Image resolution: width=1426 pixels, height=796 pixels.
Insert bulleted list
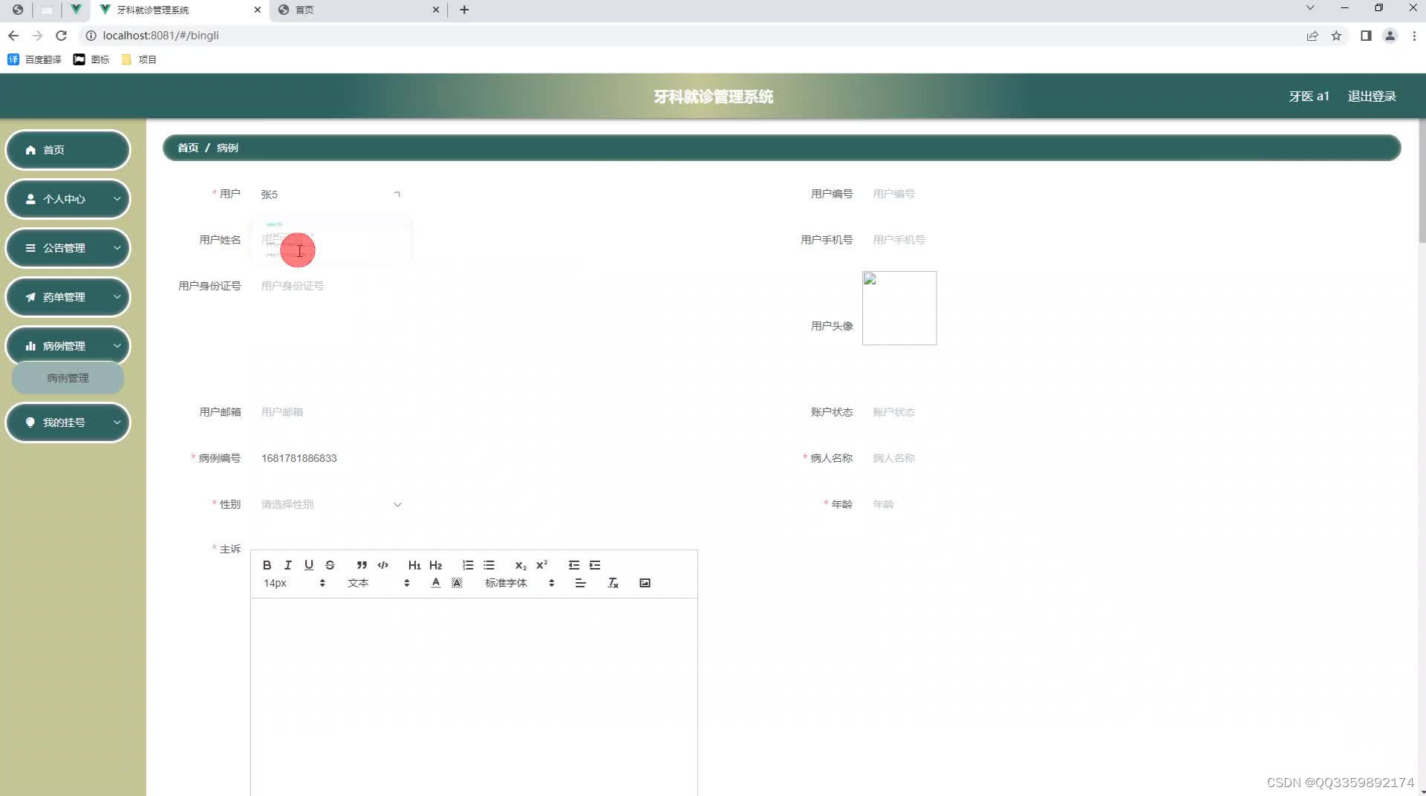click(489, 565)
